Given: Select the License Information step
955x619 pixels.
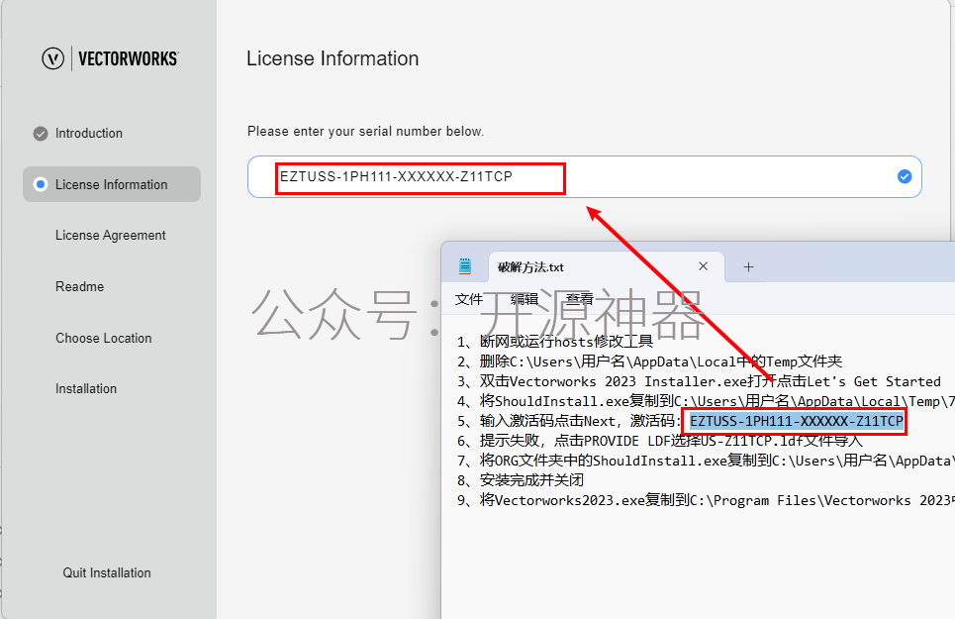Looking at the screenshot, I should tap(112, 184).
